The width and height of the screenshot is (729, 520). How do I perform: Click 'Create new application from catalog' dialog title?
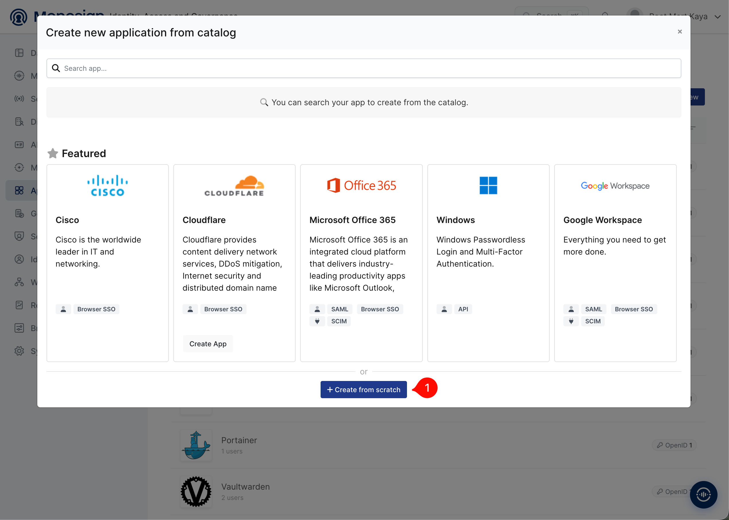[x=141, y=33]
